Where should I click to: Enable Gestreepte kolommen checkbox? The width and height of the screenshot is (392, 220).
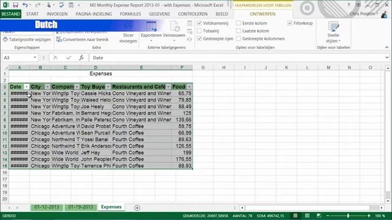click(x=238, y=38)
